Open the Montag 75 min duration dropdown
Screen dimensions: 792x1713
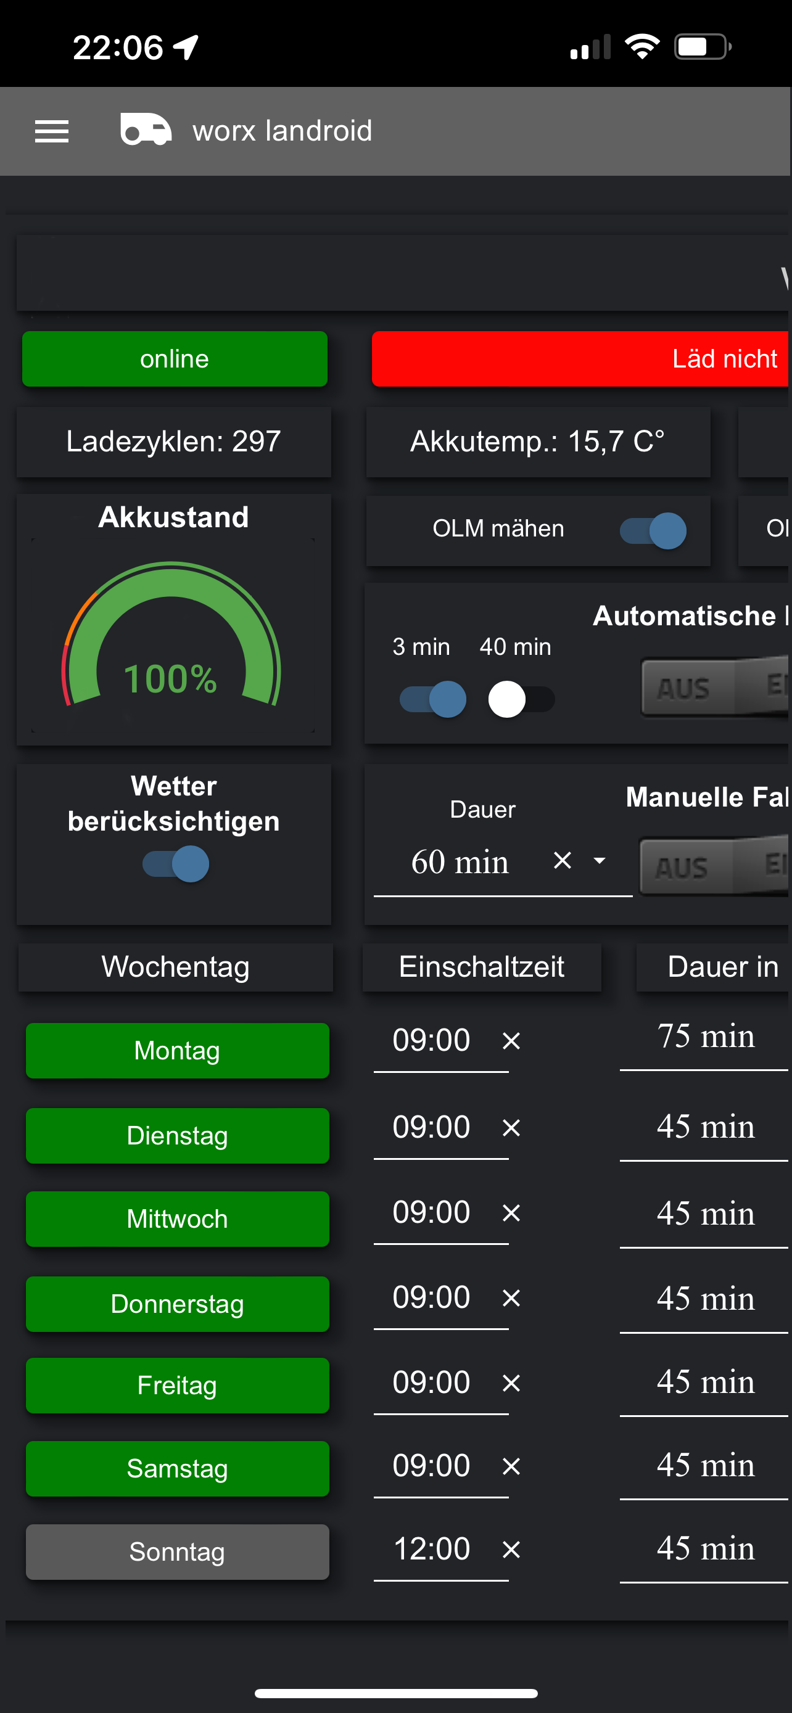(x=705, y=1037)
